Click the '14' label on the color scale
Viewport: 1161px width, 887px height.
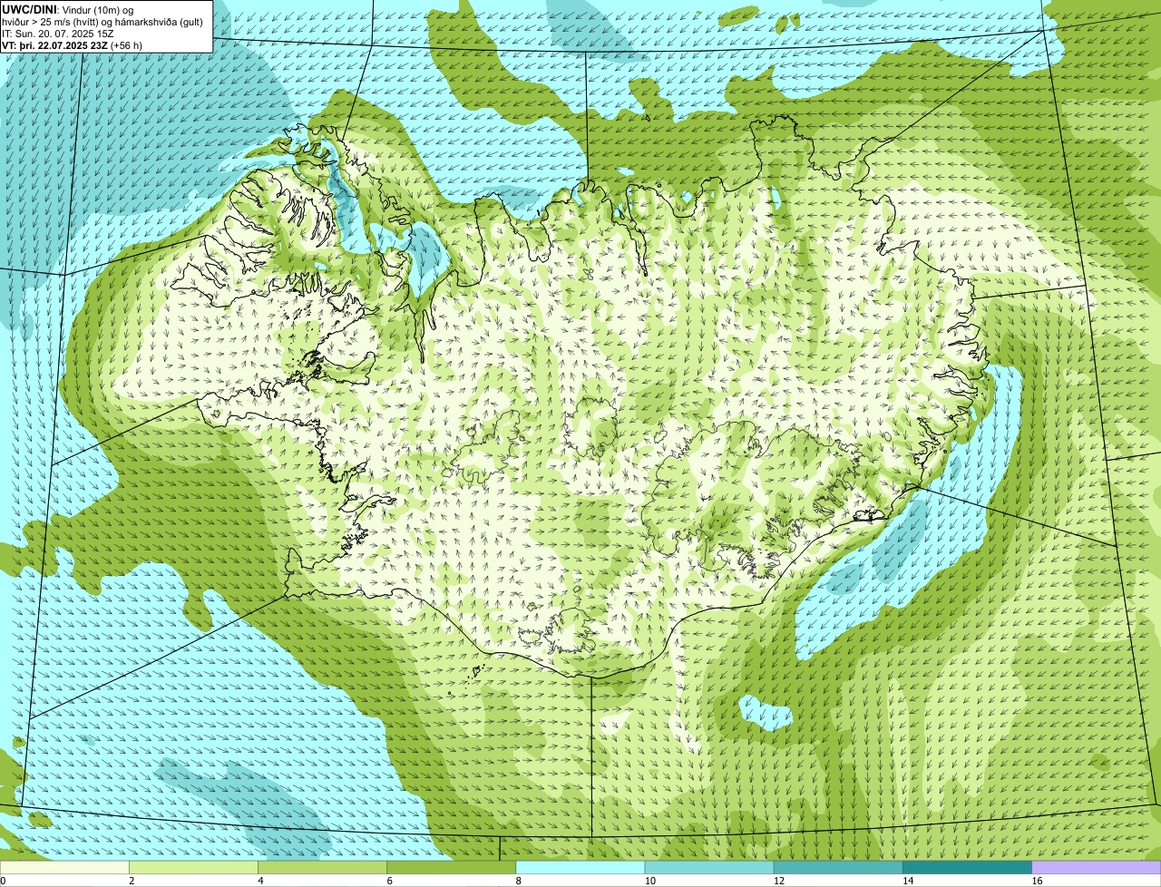pyautogui.click(x=908, y=881)
